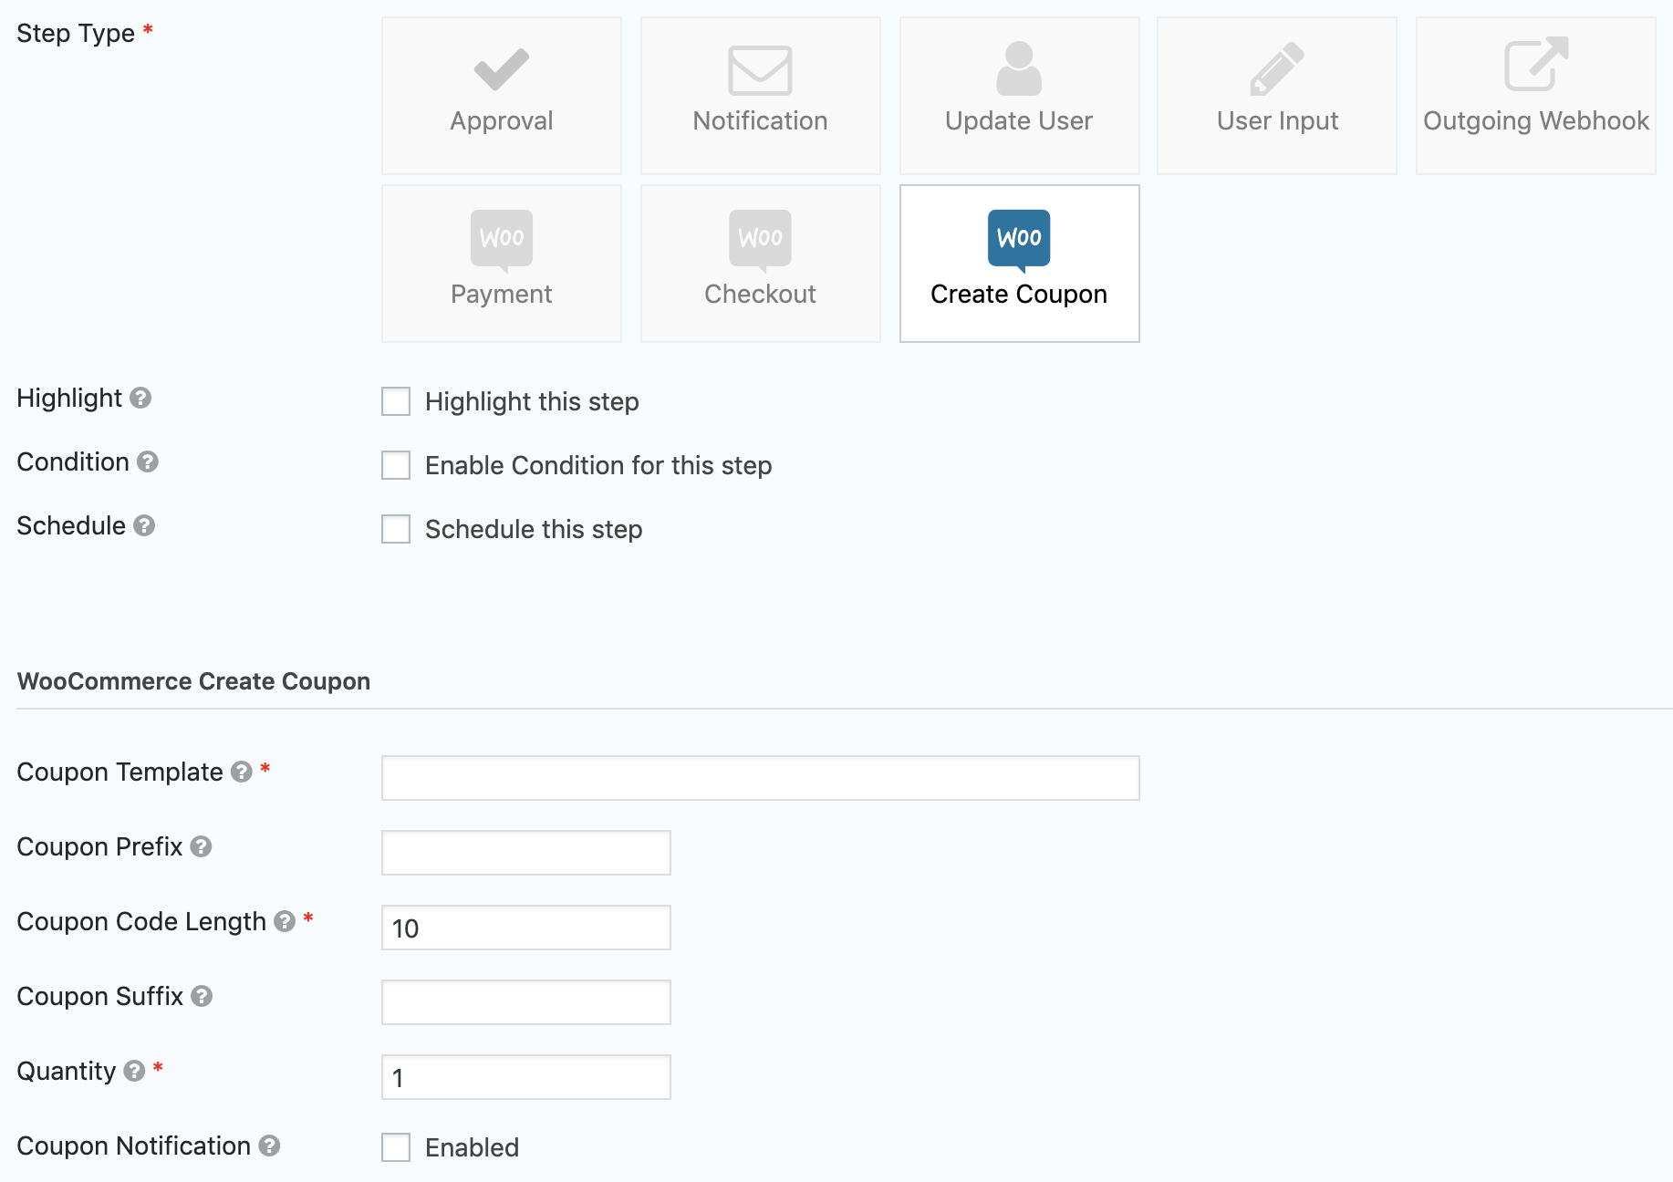
Task: Enable the Highlight this step checkbox
Action: coord(396,401)
